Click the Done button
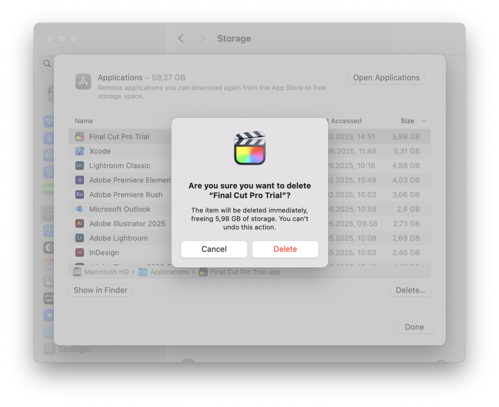The width and height of the screenshot is (499, 407). (414, 327)
